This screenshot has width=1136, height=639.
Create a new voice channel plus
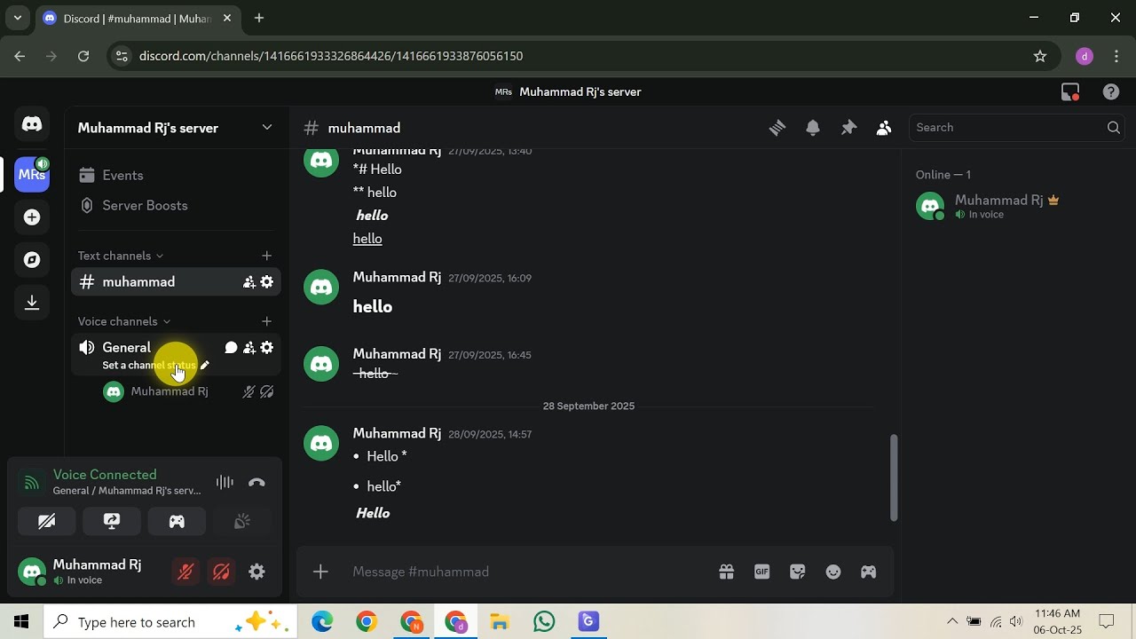click(x=266, y=321)
